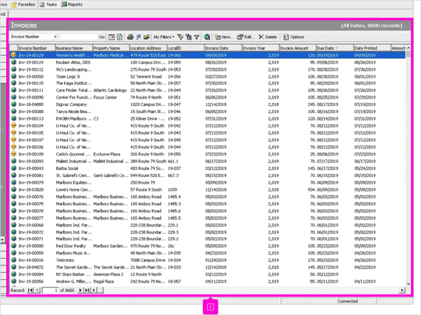421x315 pixels.
Task: Click the export document icon
Action: [x=138, y=37]
